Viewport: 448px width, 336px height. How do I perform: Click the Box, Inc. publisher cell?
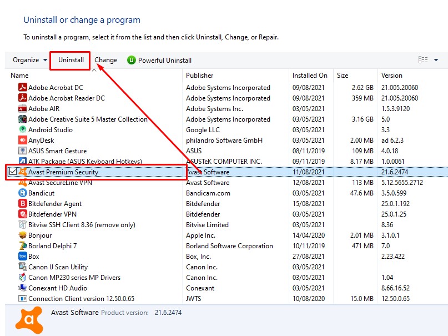pos(198,257)
